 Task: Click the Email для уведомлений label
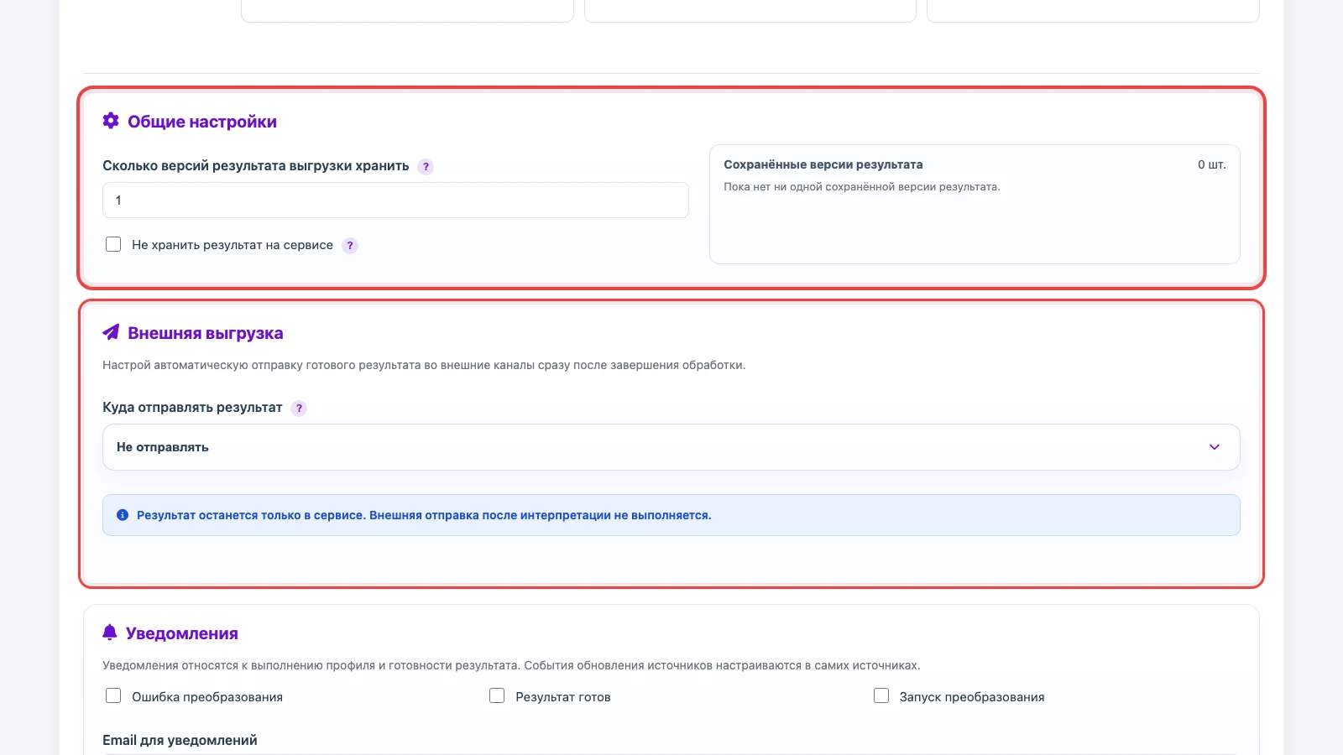[x=180, y=740]
